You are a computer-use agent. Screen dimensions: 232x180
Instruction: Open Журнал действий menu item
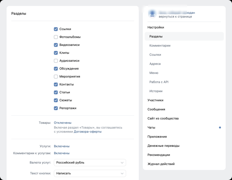click(161, 164)
